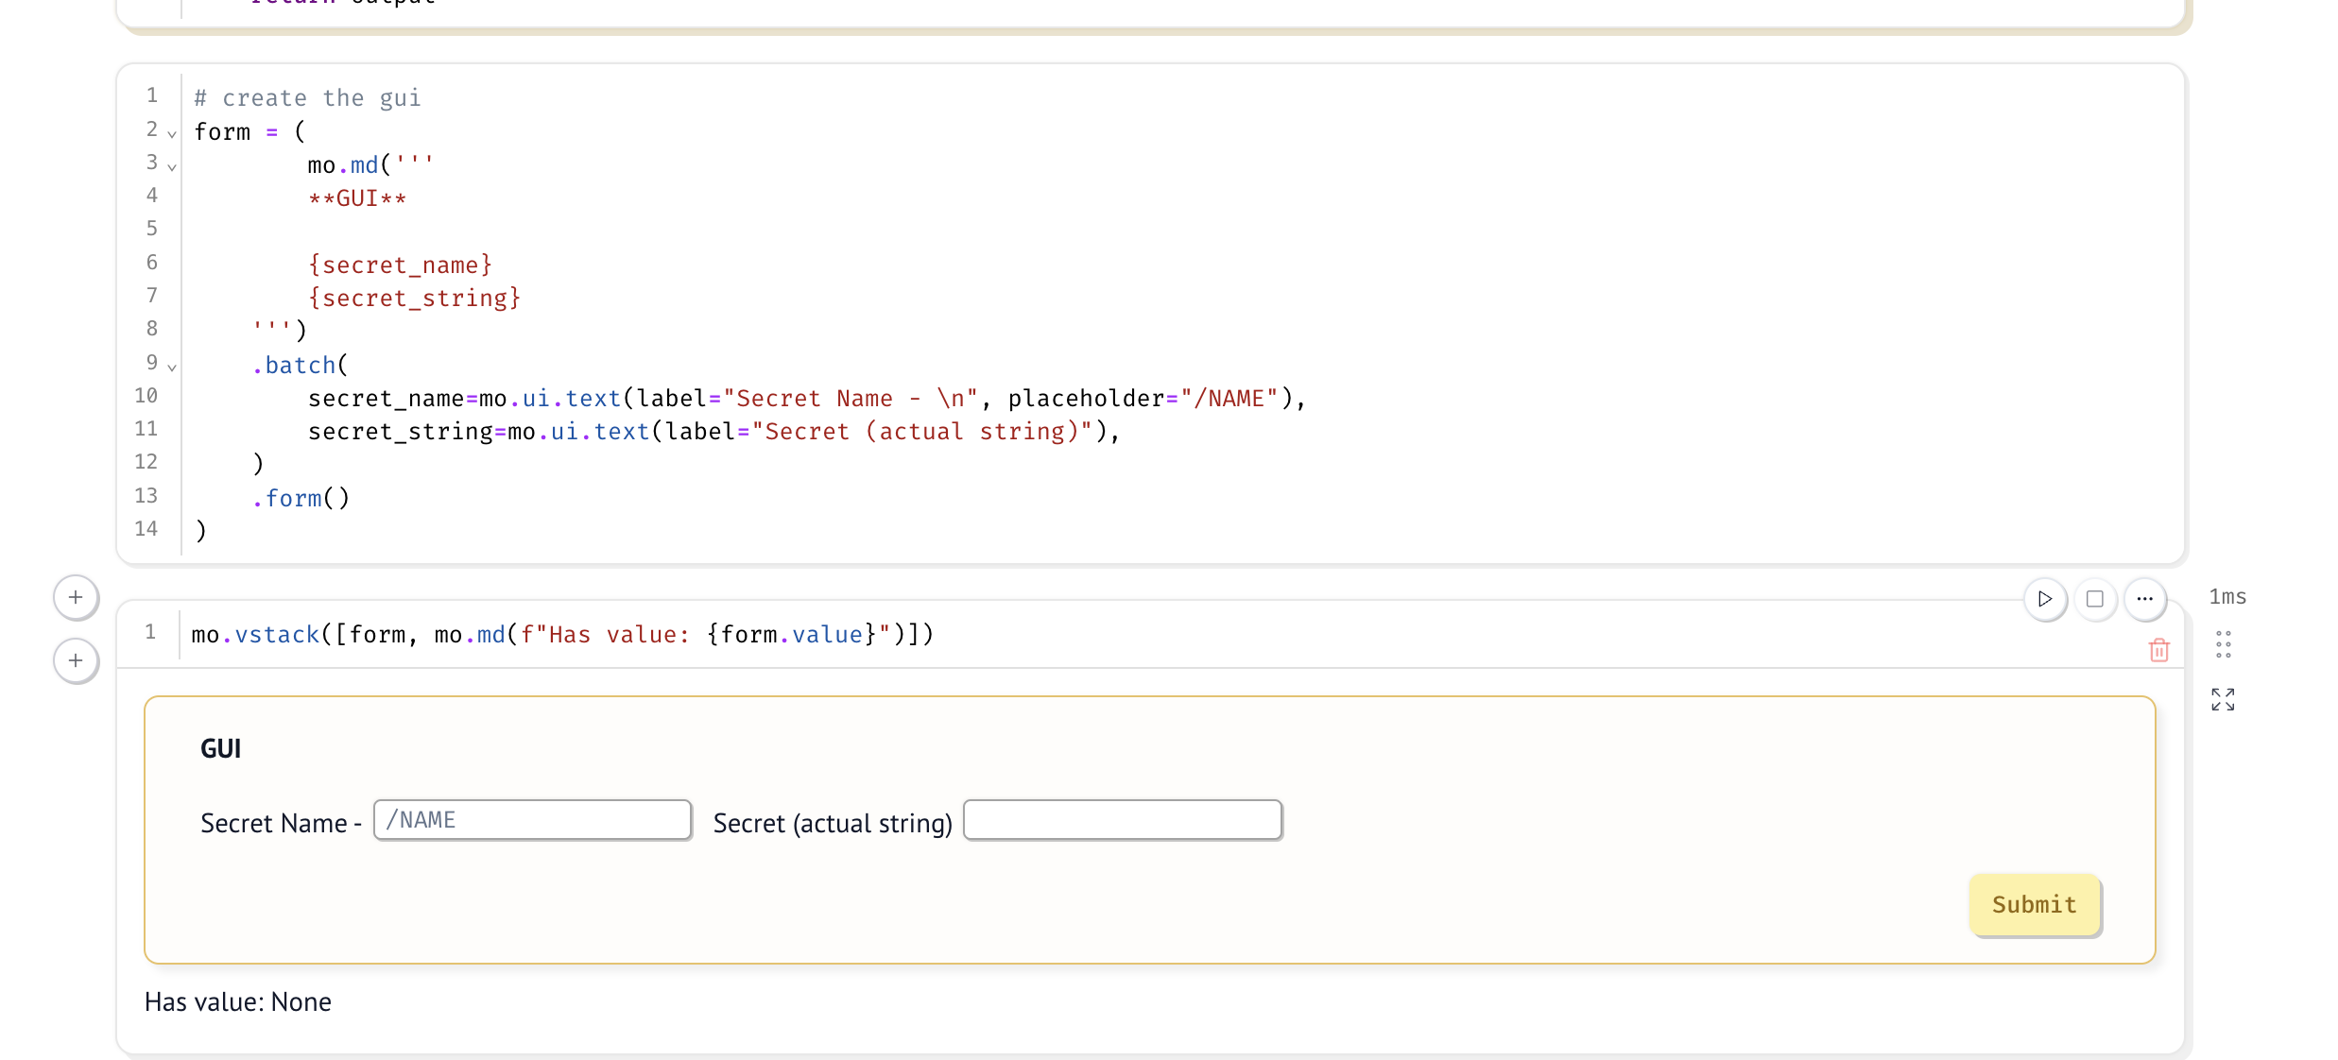Add a cell above with the upper plus button
Viewport: 2338px width, 1060px height.
pos(76,597)
